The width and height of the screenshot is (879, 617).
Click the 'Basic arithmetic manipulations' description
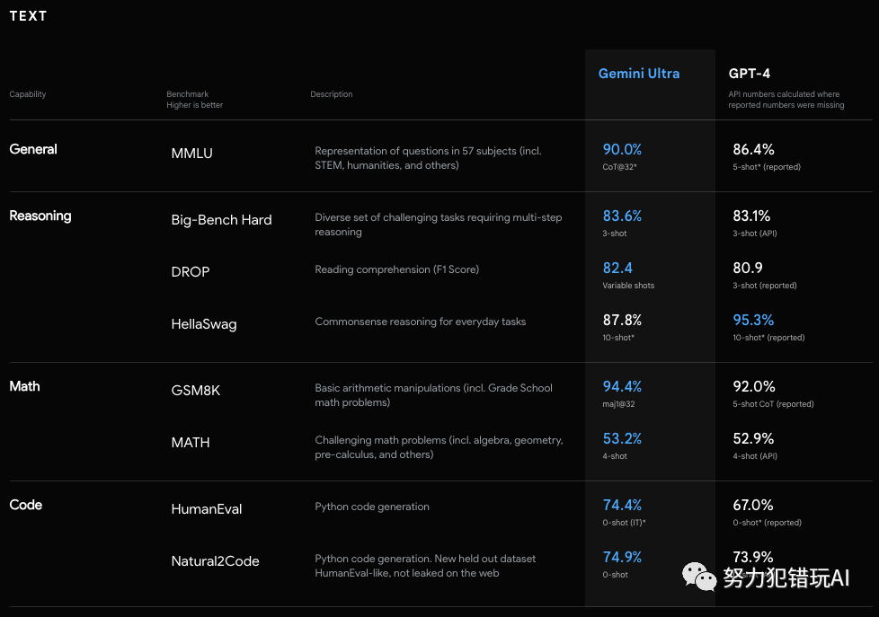(433, 395)
